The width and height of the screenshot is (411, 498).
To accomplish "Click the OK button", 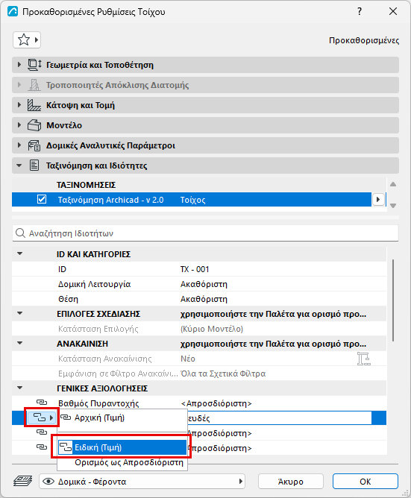I will point(365,482).
